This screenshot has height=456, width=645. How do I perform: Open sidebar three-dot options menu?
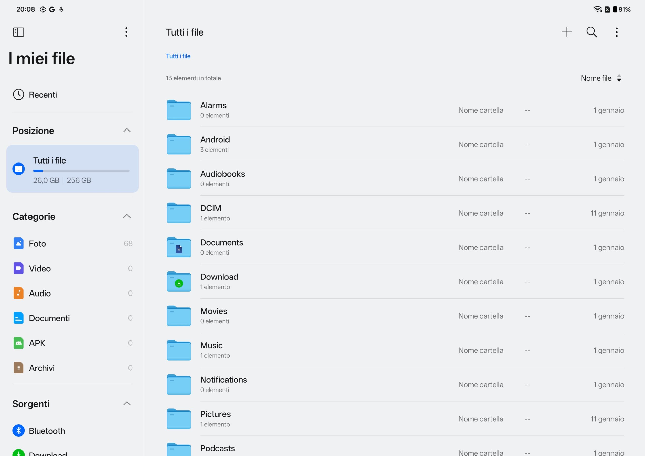tap(126, 32)
